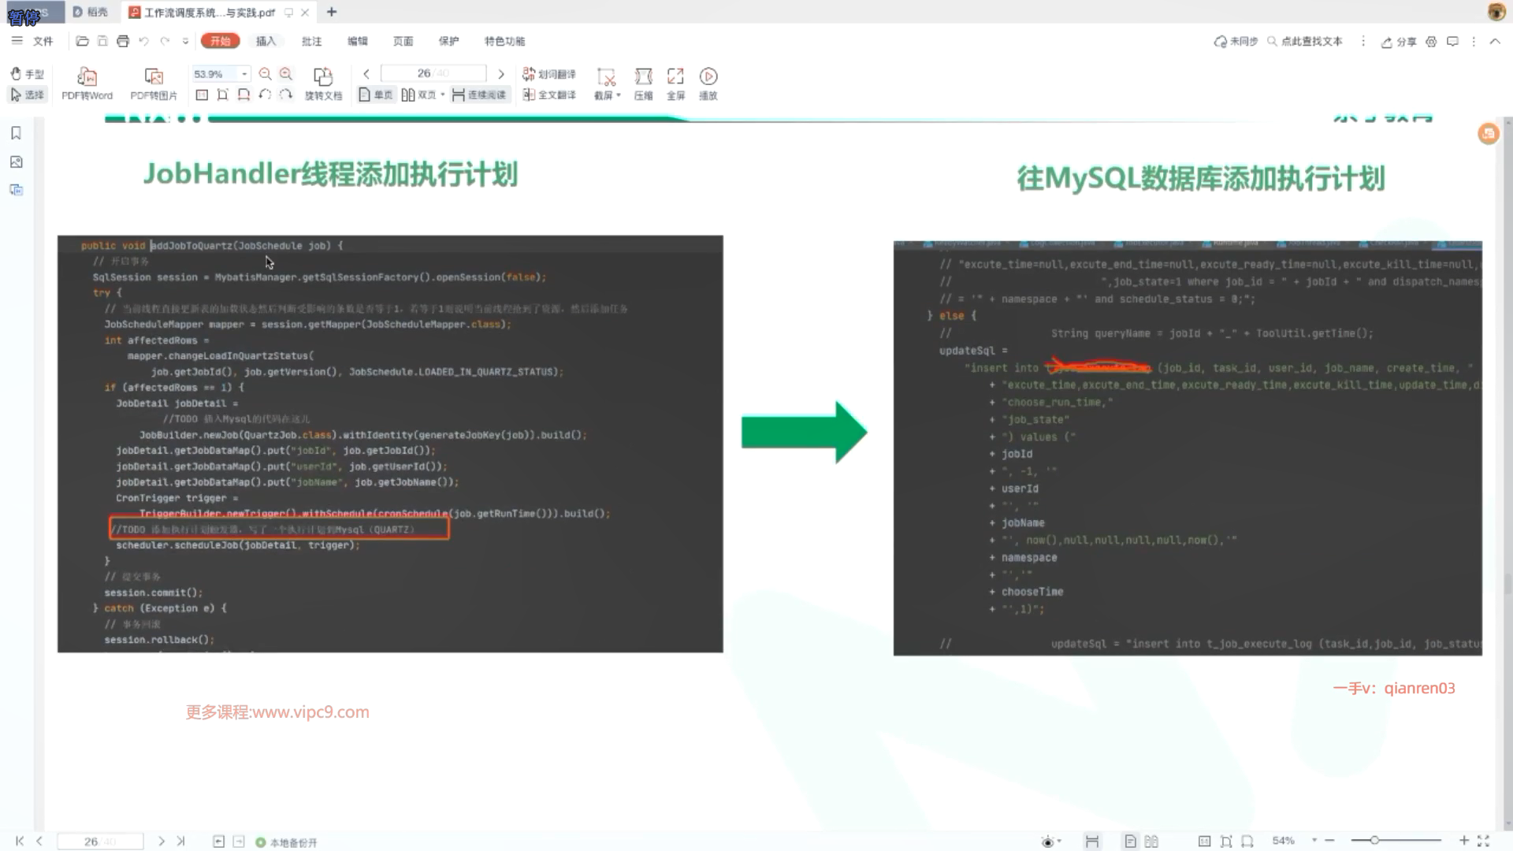Open the 插入 ribbon tab

(x=266, y=41)
